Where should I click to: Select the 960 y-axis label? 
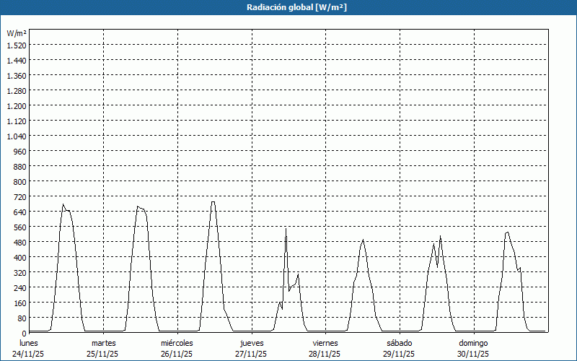tap(20, 152)
